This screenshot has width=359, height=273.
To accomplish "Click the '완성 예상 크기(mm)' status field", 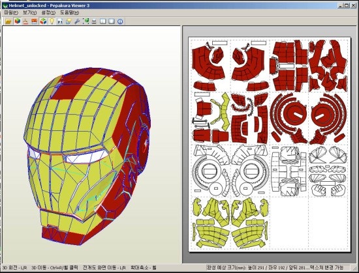I will click(x=278, y=268).
